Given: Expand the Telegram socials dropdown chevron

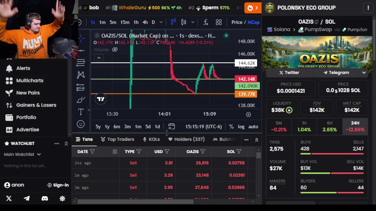Looking at the screenshot, I should coord(364,73).
